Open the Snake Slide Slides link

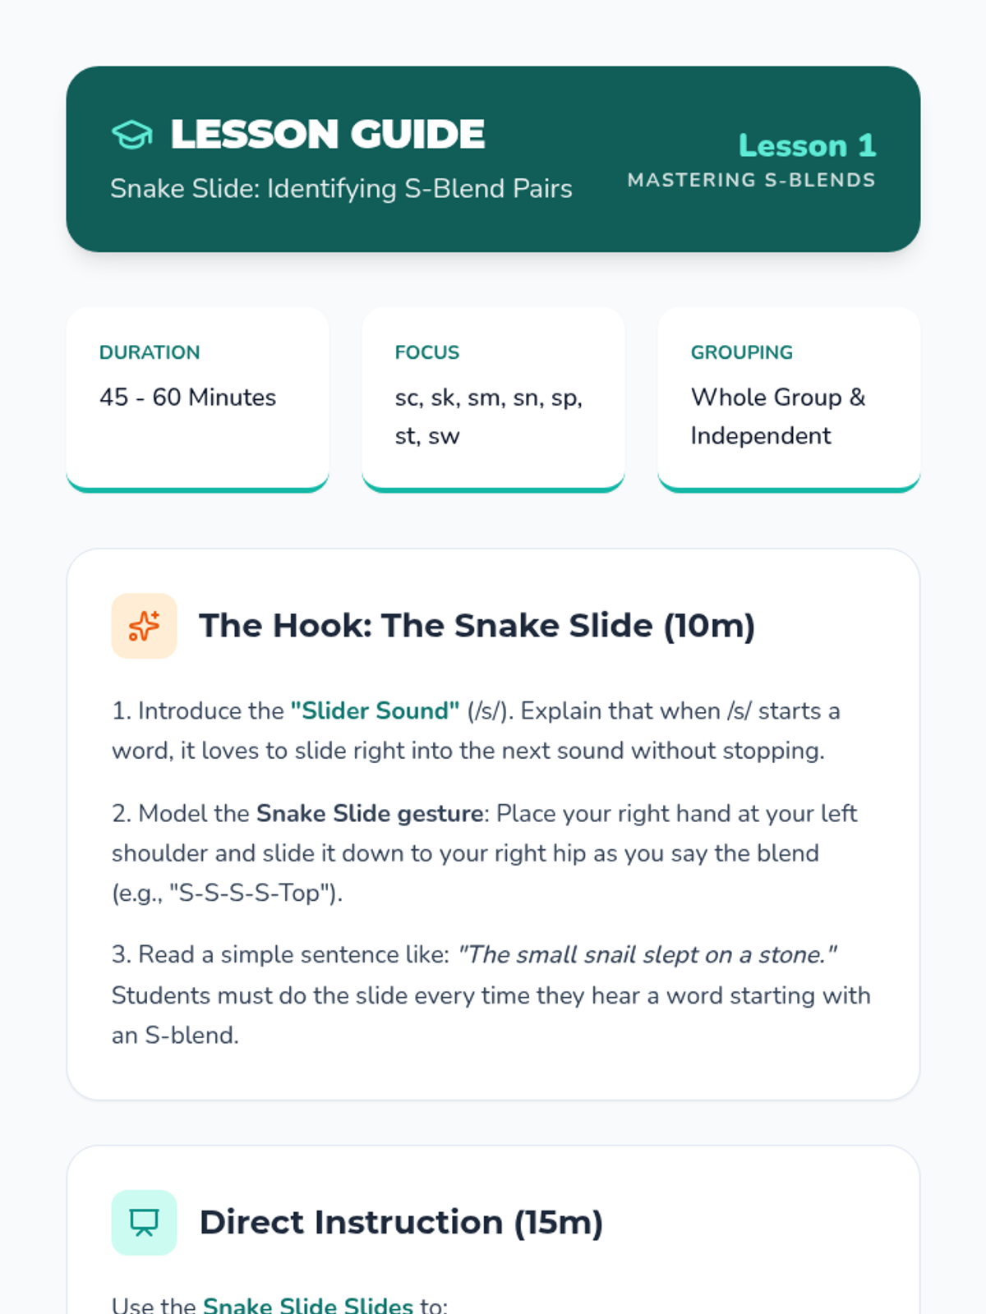(307, 1304)
